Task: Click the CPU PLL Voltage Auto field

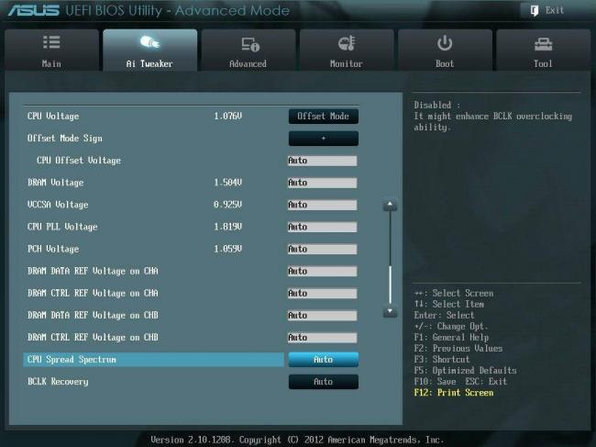Action: pos(323,227)
